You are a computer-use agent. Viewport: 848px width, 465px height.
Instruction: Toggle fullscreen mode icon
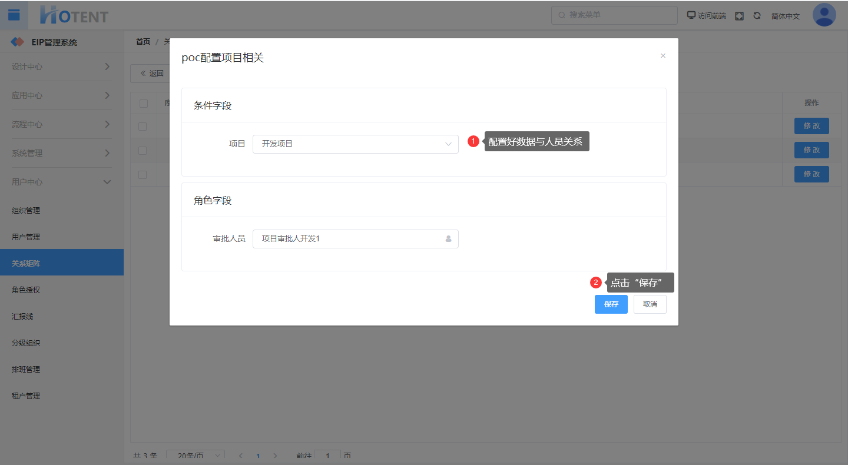click(740, 16)
